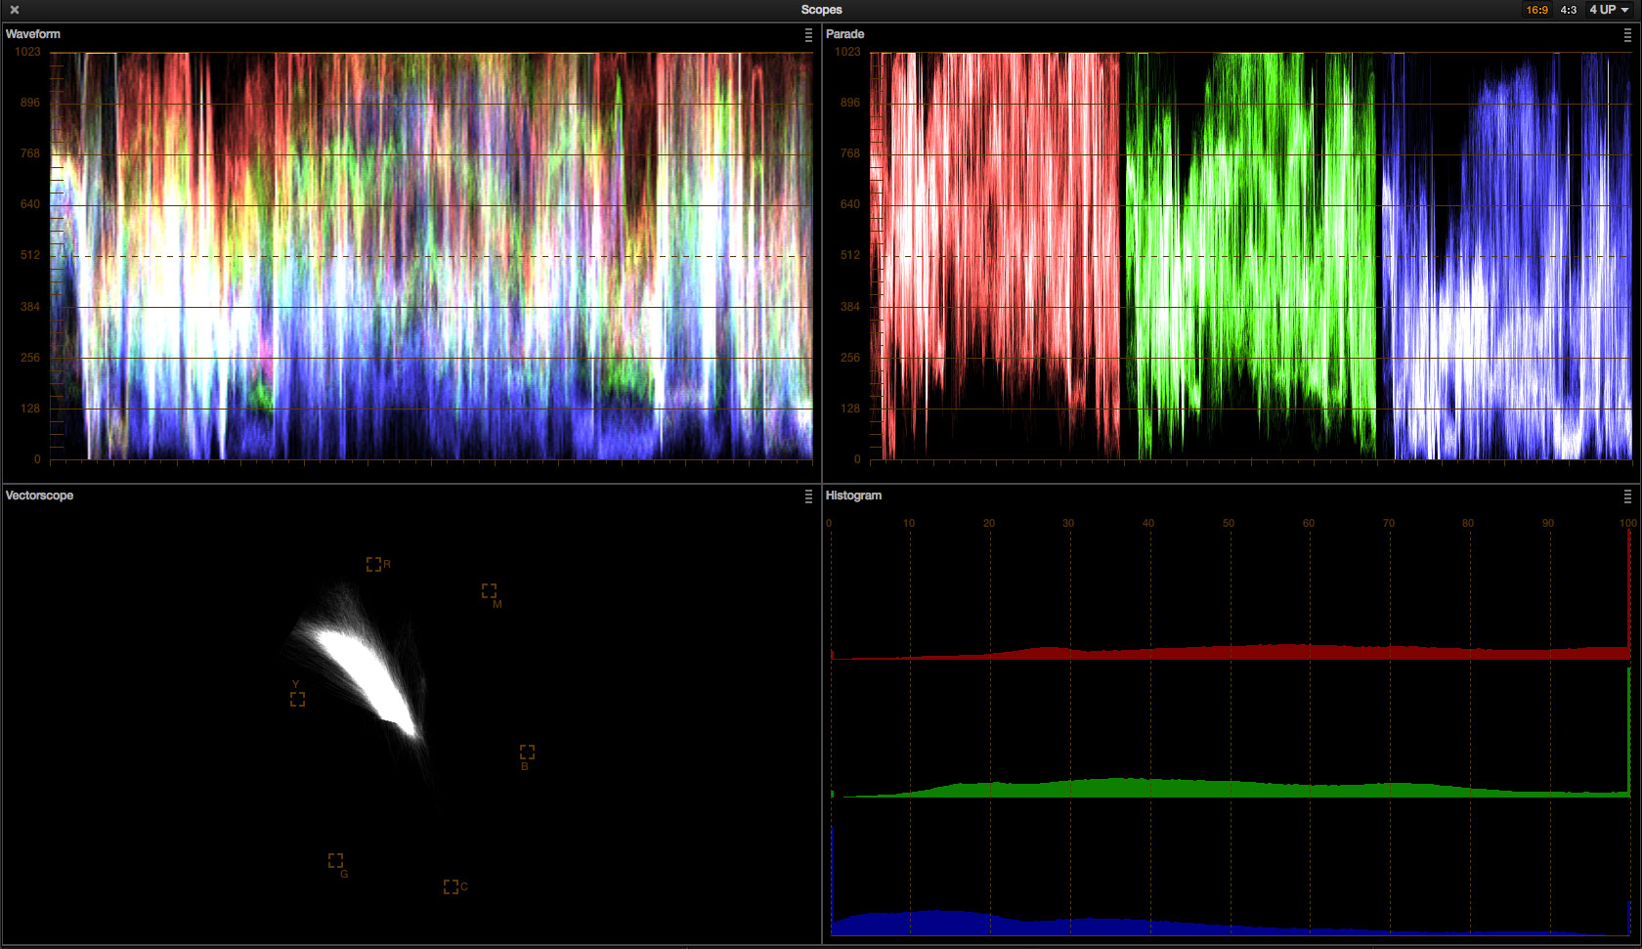Click the green (G) vectorscope target box
This screenshot has width=1642, height=949.
[335, 860]
